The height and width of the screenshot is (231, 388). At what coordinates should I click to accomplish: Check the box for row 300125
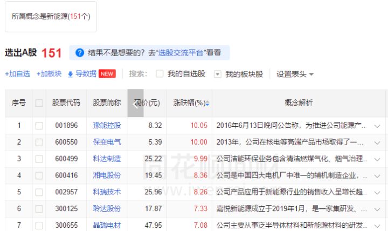(39, 209)
